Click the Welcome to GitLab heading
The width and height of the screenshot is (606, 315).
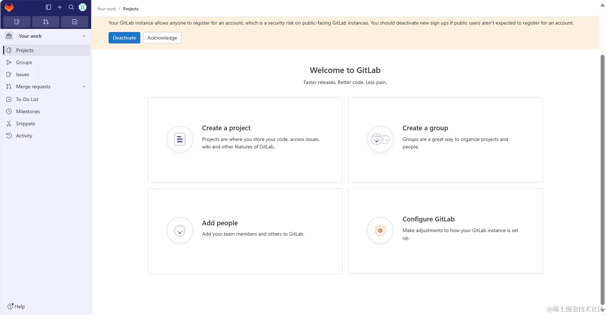click(345, 70)
